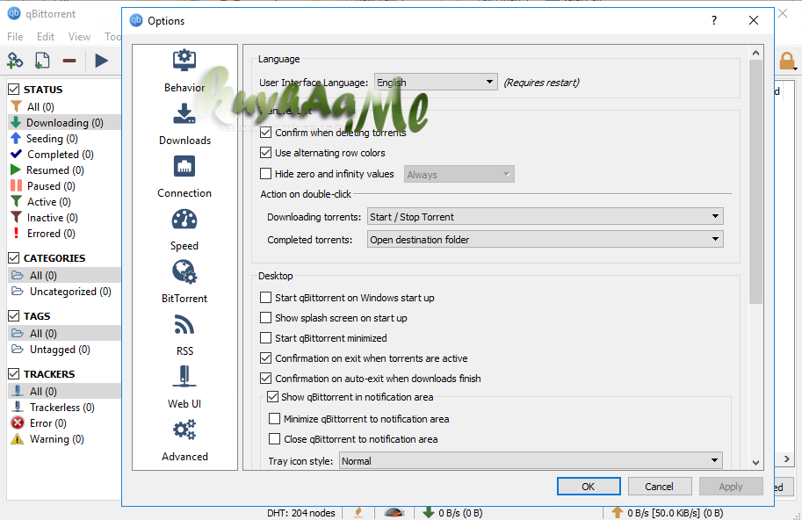
Task: Toggle Use alternating row colors checkbox
Action: tap(265, 152)
